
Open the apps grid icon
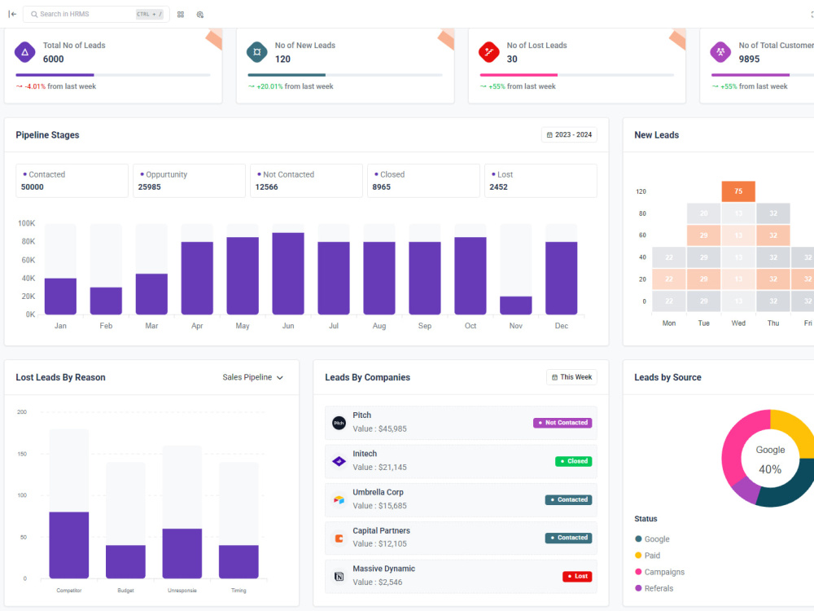tap(181, 15)
